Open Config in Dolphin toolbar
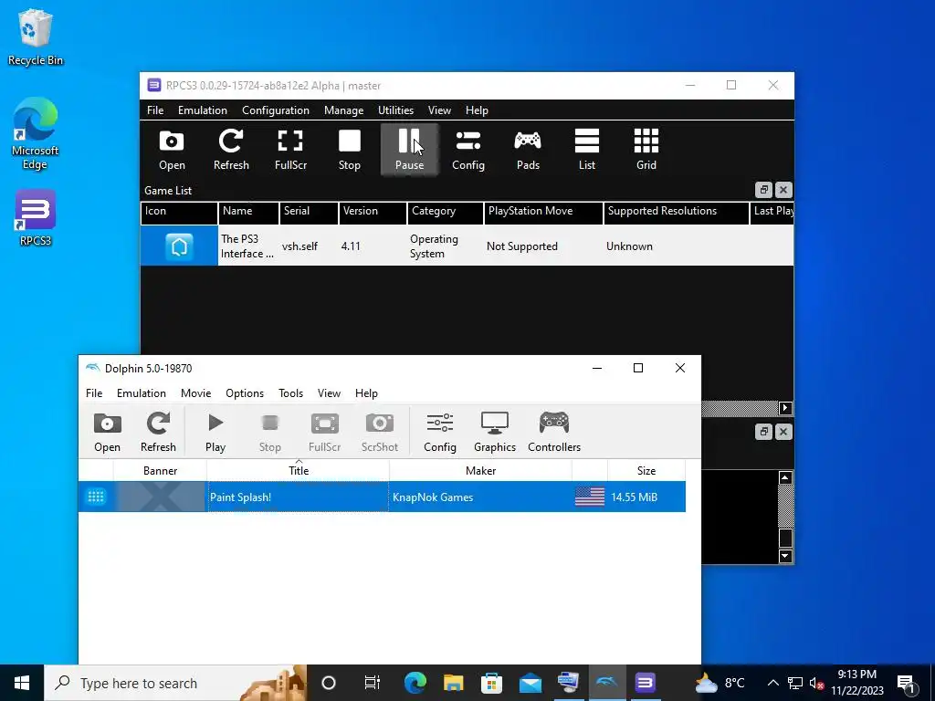The width and height of the screenshot is (935, 701). [439, 432]
